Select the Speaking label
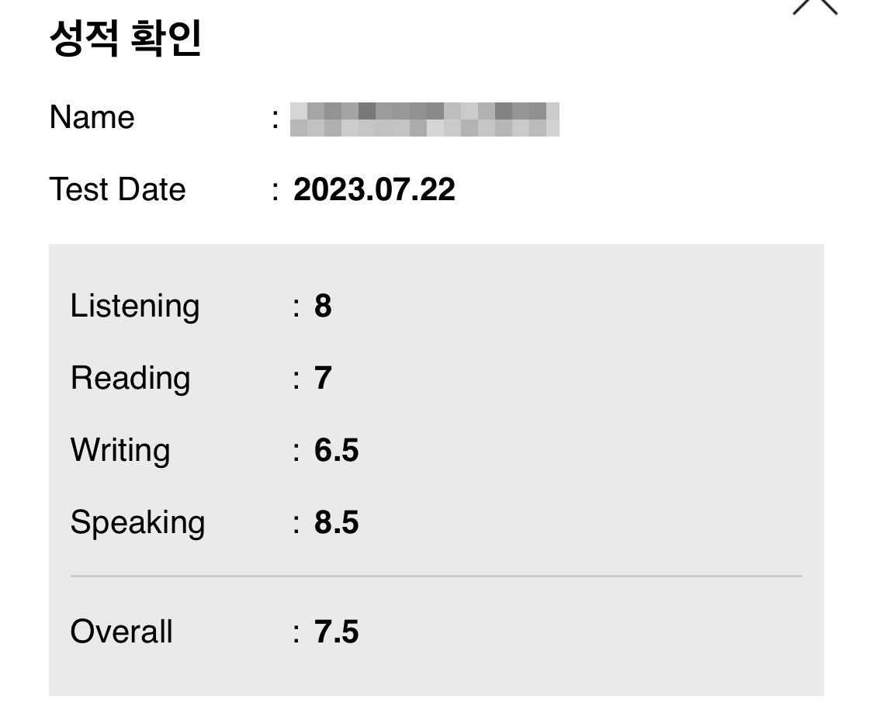The height and width of the screenshot is (710, 873). (137, 523)
